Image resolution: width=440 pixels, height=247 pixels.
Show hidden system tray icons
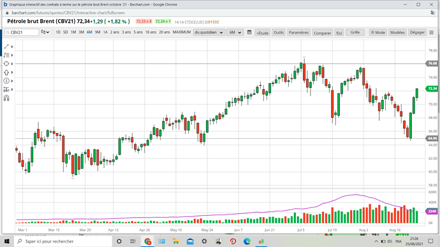(376, 241)
